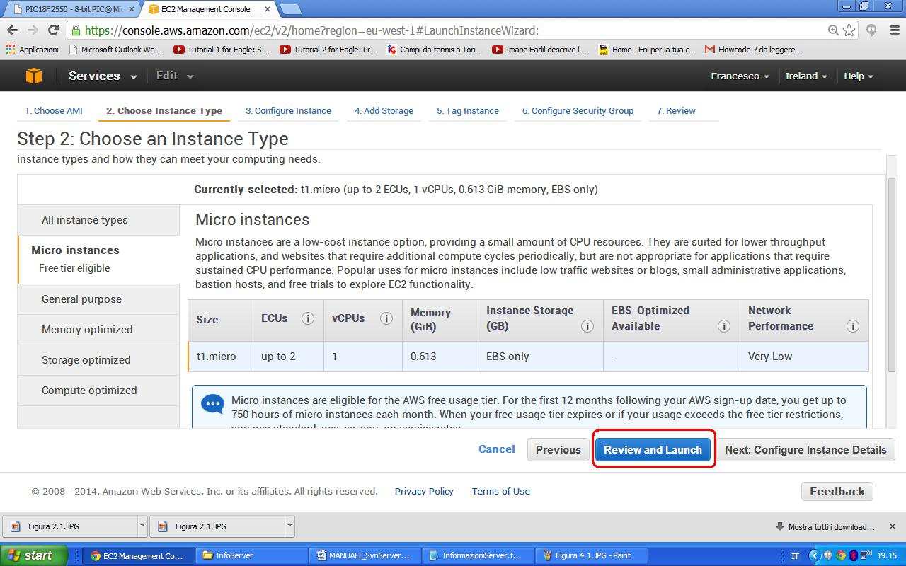906x566 pixels.
Task: Open the Services dropdown menu
Action: 103,76
